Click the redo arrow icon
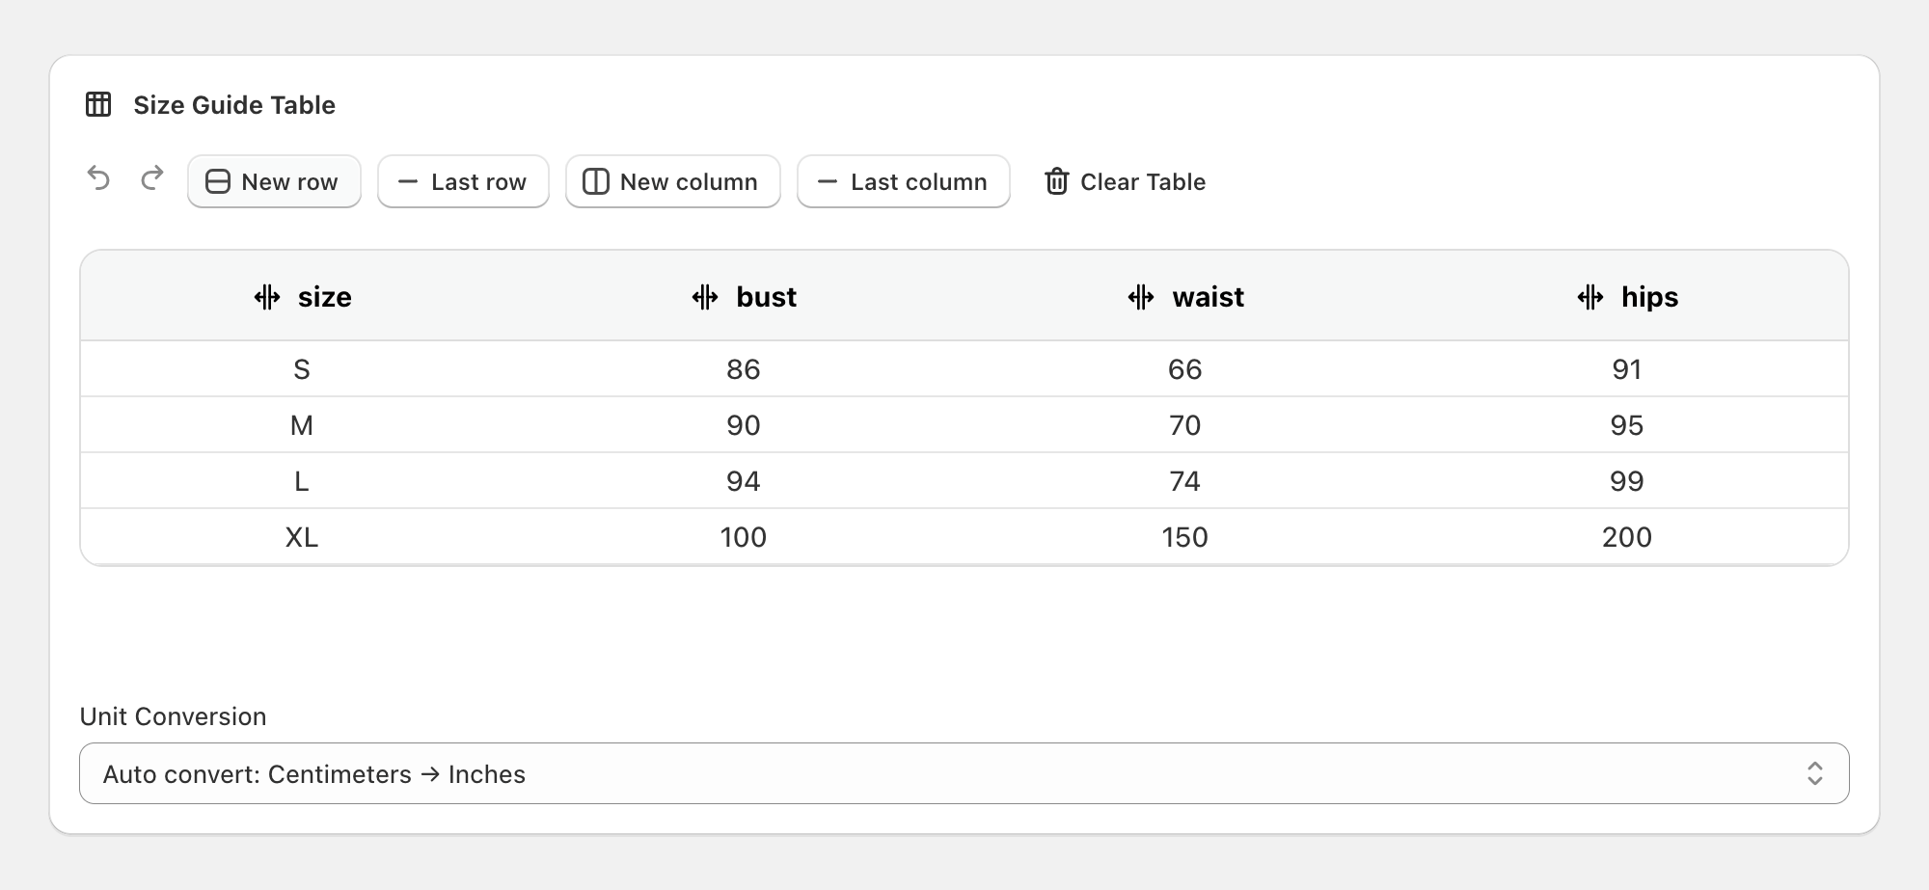Image resolution: width=1929 pixels, height=890 pixels. (151, 179)
